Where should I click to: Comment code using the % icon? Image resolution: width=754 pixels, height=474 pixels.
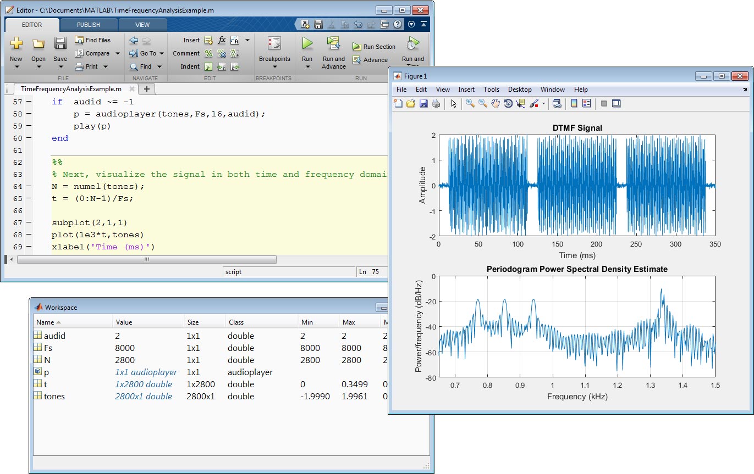(208, 53)
